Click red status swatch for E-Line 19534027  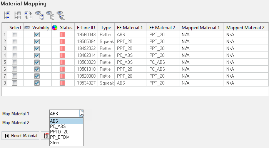[62, 83]
